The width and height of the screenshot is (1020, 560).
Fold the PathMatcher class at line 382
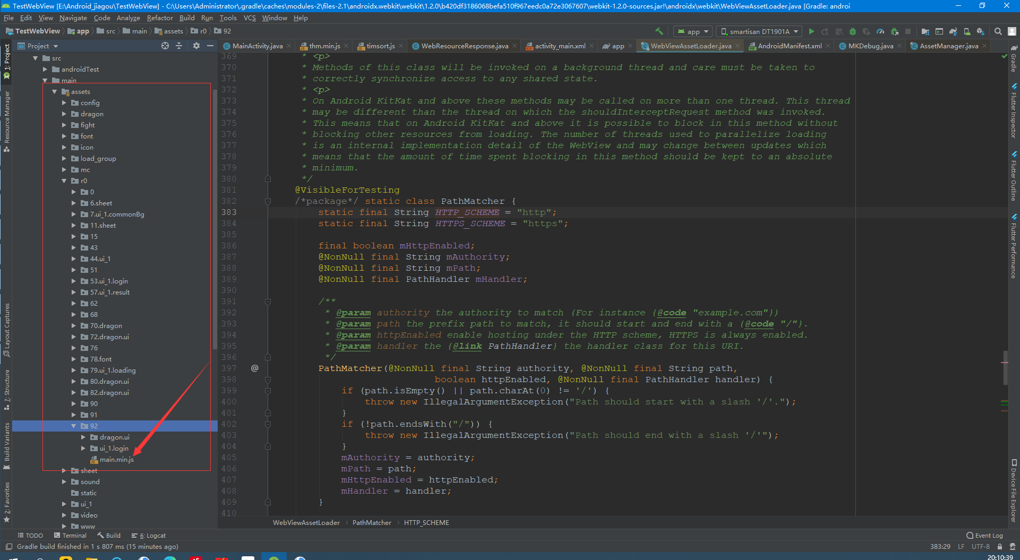[268, 201]
